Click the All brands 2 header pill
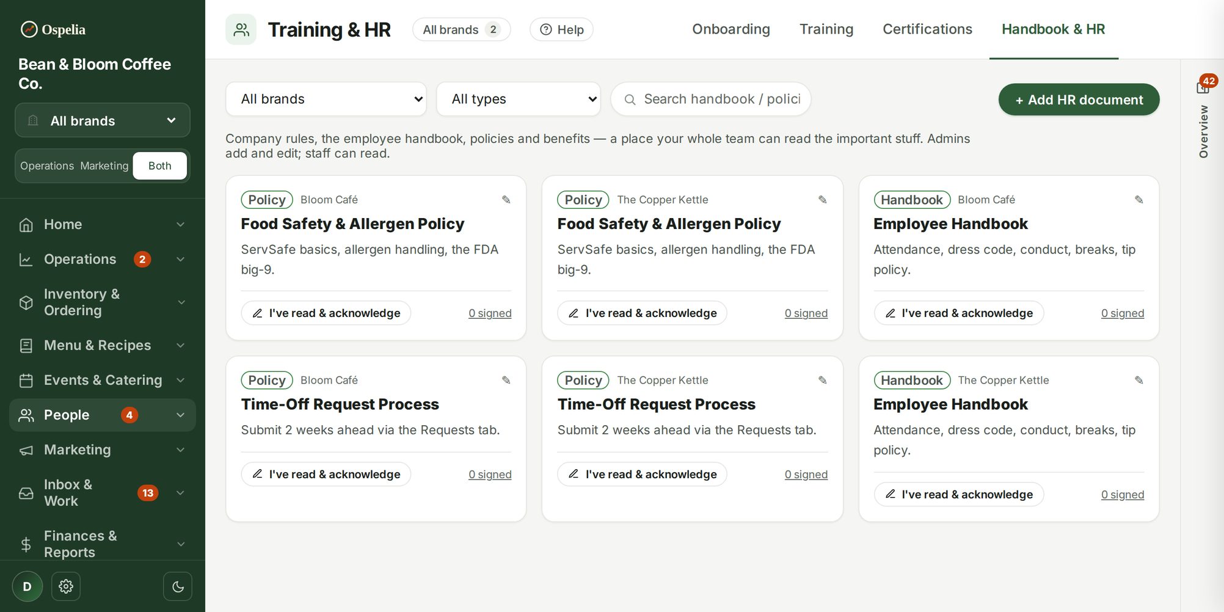 462,29
